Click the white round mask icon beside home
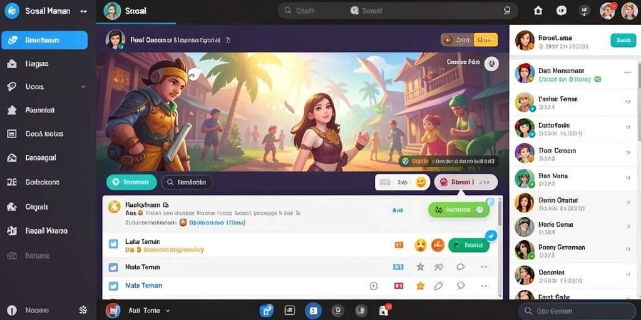The width and height of the screenshot is (641, 320). tap(562, 11)
